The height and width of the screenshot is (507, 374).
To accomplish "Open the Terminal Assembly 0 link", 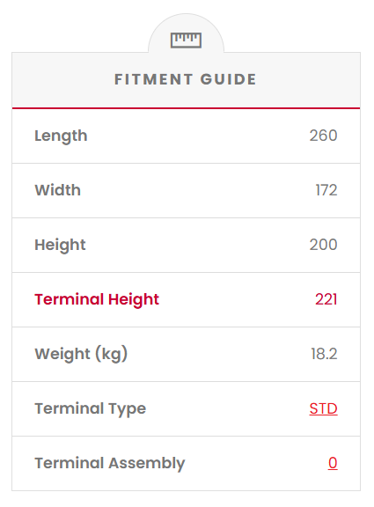I will pos(333,463).
